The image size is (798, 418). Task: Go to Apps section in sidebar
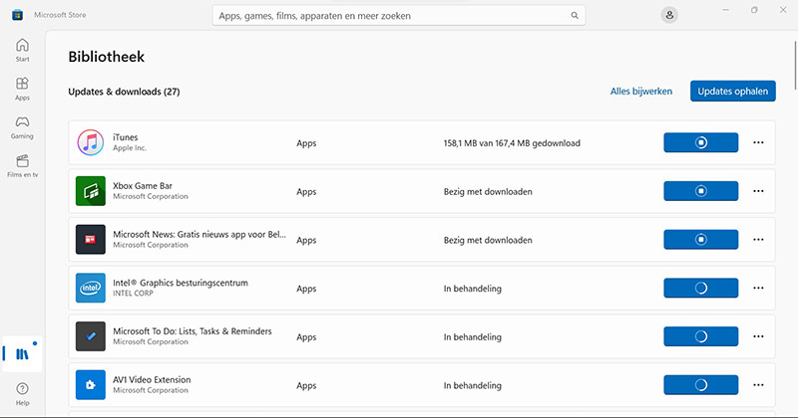tap(22, 89)
